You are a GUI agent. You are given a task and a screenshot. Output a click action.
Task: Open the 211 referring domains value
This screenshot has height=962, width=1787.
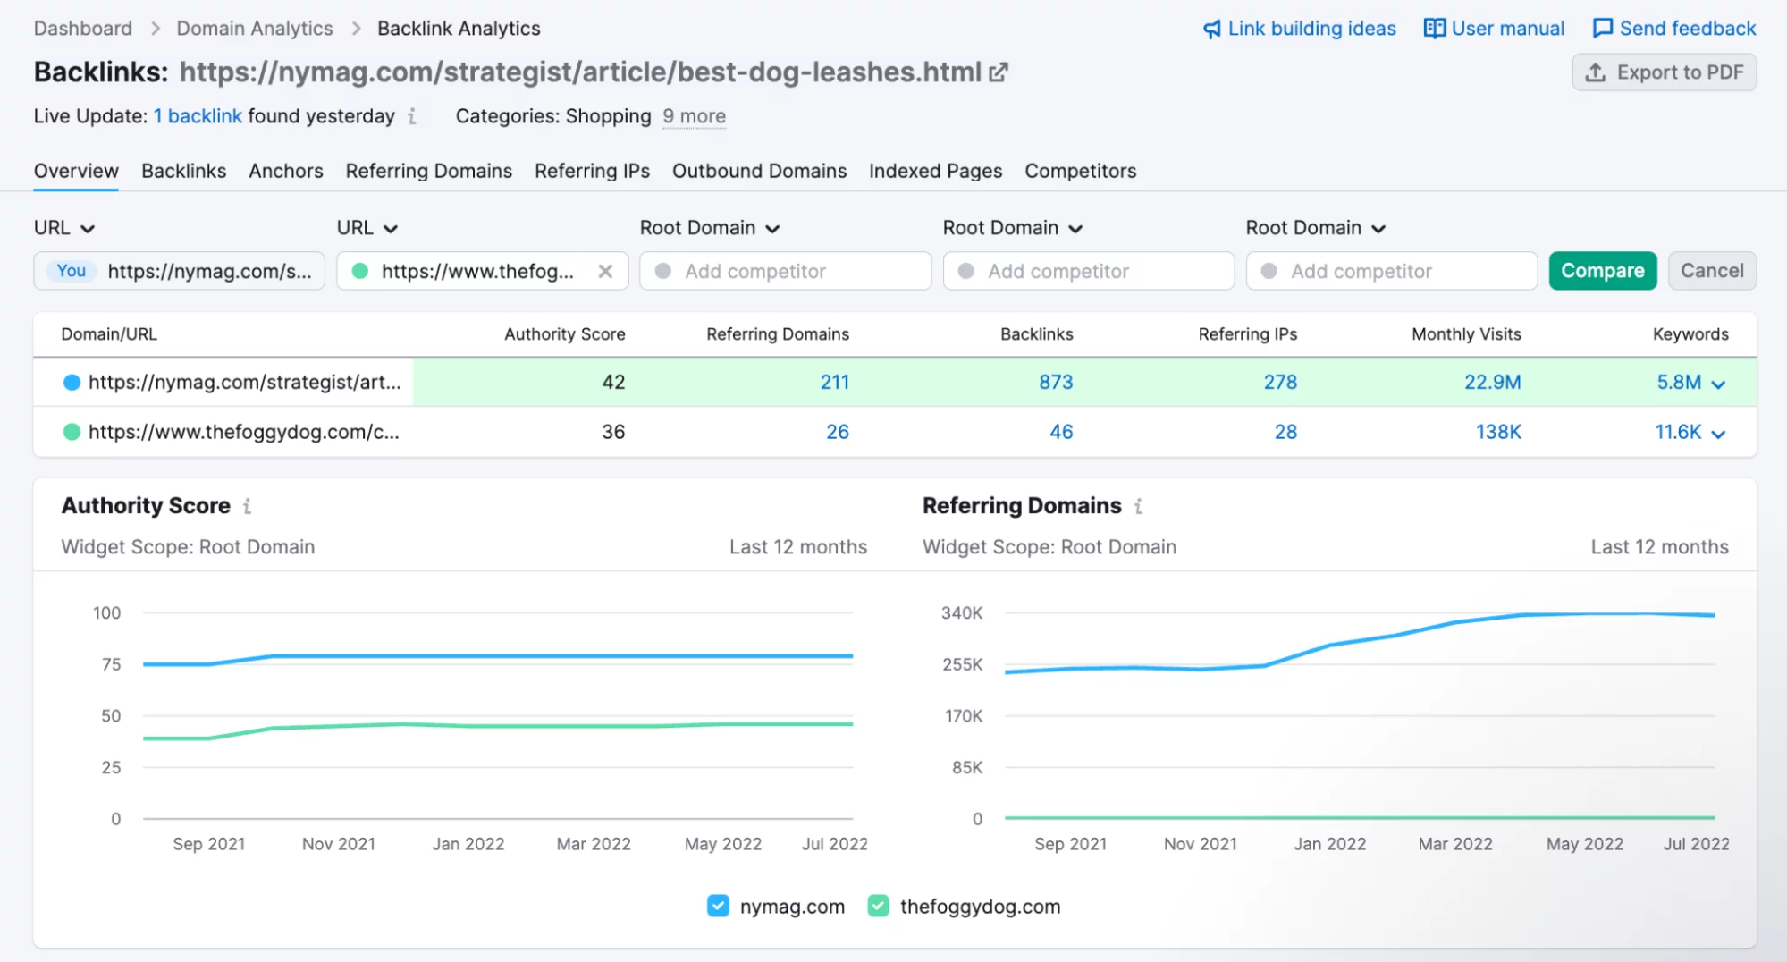tap(835, 383)
